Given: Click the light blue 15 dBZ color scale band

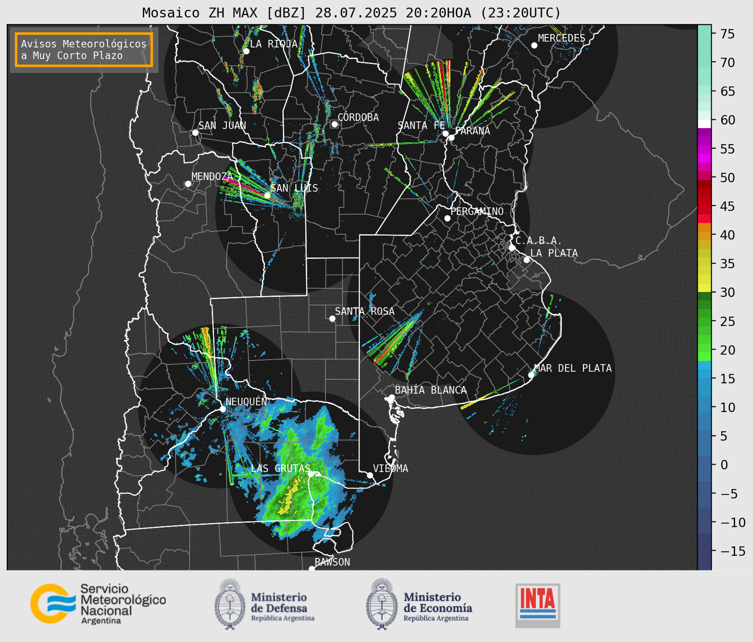Looking at the screenshot, I should click(704, 374).
